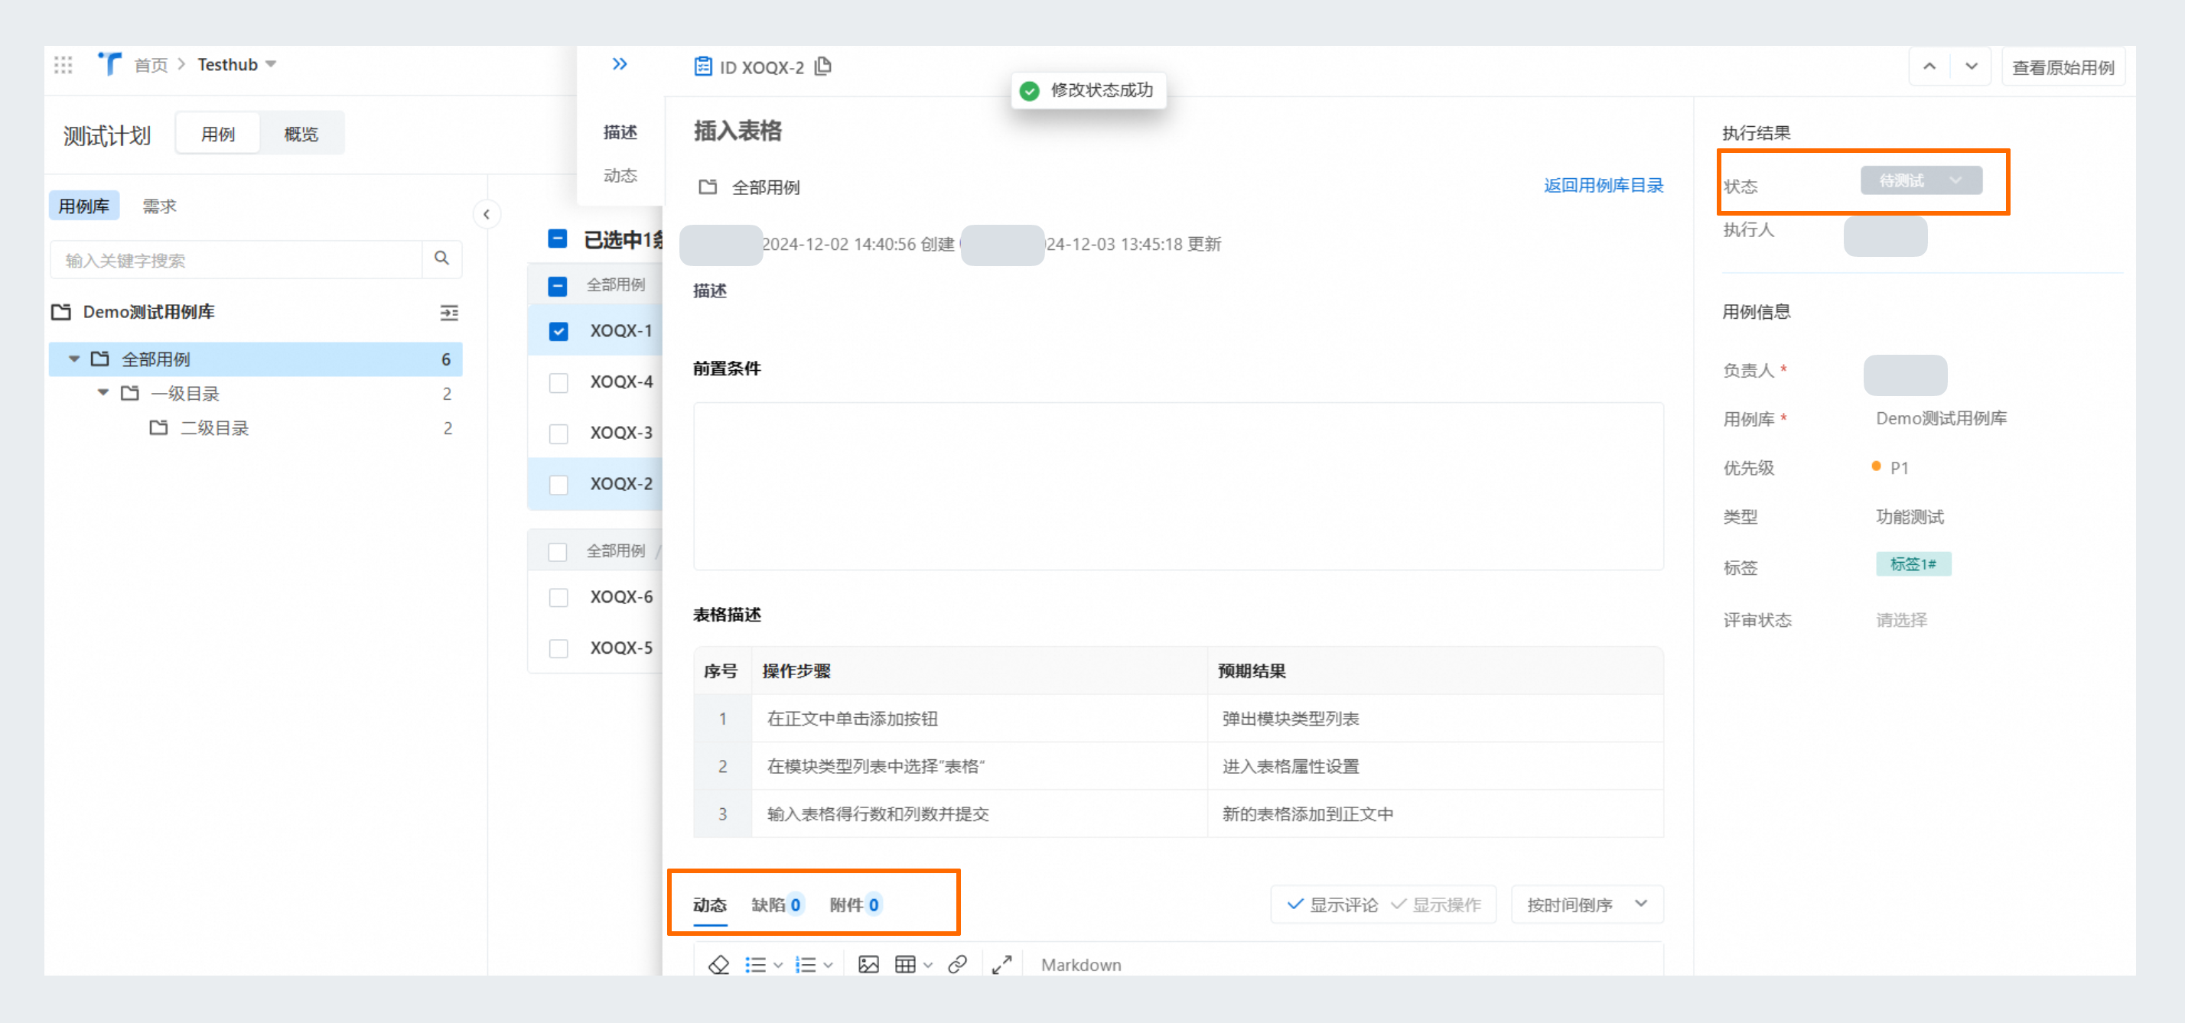Click the 查看原始用例 button

click(2063, 68)
